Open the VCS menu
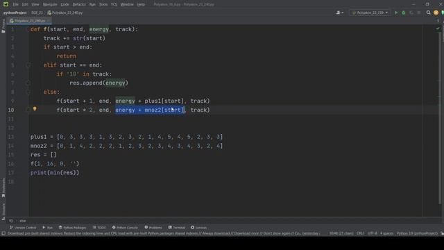 point(114,5)
